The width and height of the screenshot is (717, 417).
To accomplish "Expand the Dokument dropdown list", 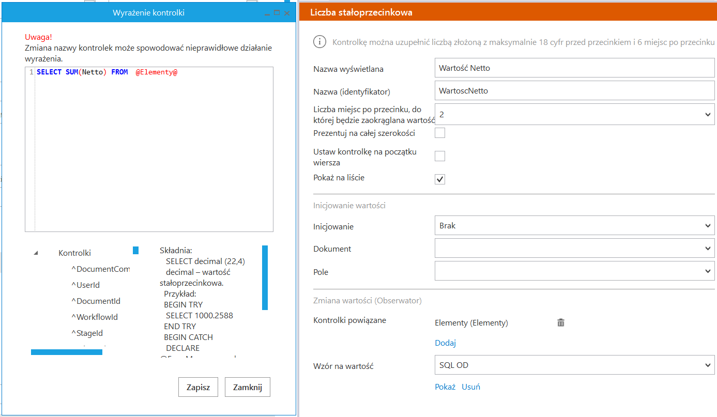I will pyautogui.click(x=575, y=249).
